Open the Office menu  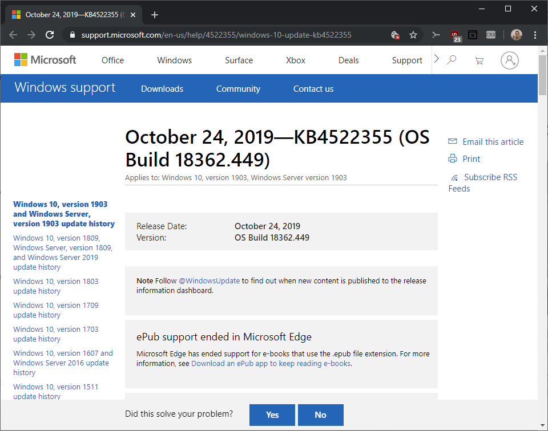pyautogui.click(x=112, y=60)
